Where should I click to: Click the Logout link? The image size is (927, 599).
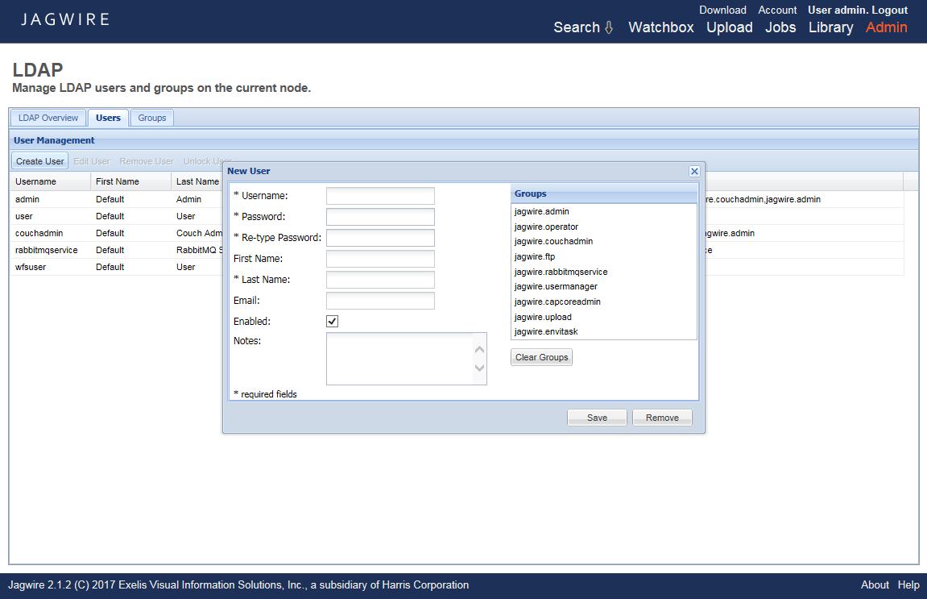pos(889,10)
